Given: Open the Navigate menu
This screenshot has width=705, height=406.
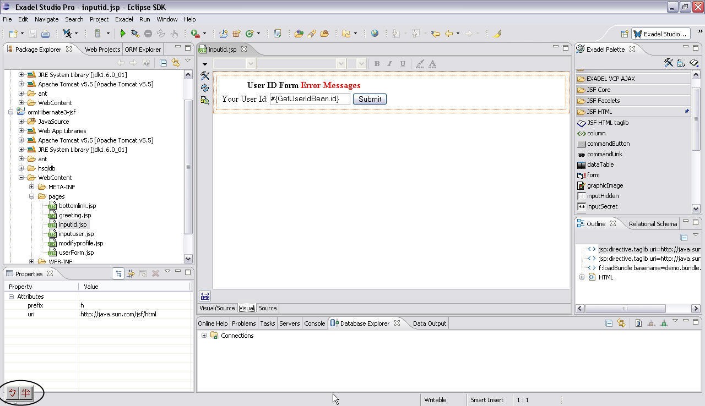Looking at the screenshot, I should [46, 19].
